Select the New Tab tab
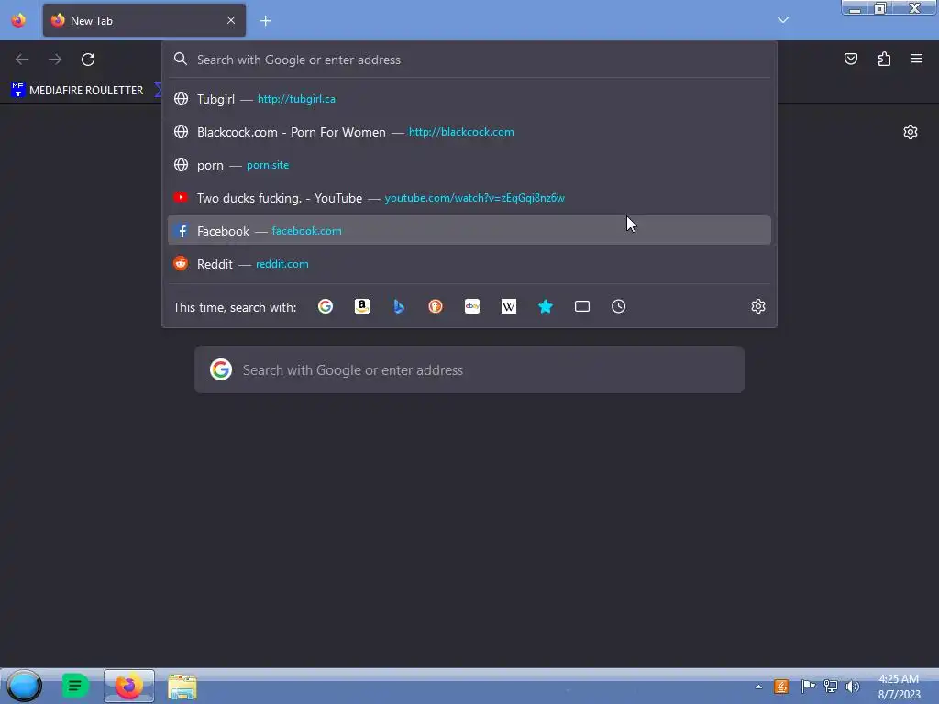This screenshot has width=939, height=704. pos(144,20)
